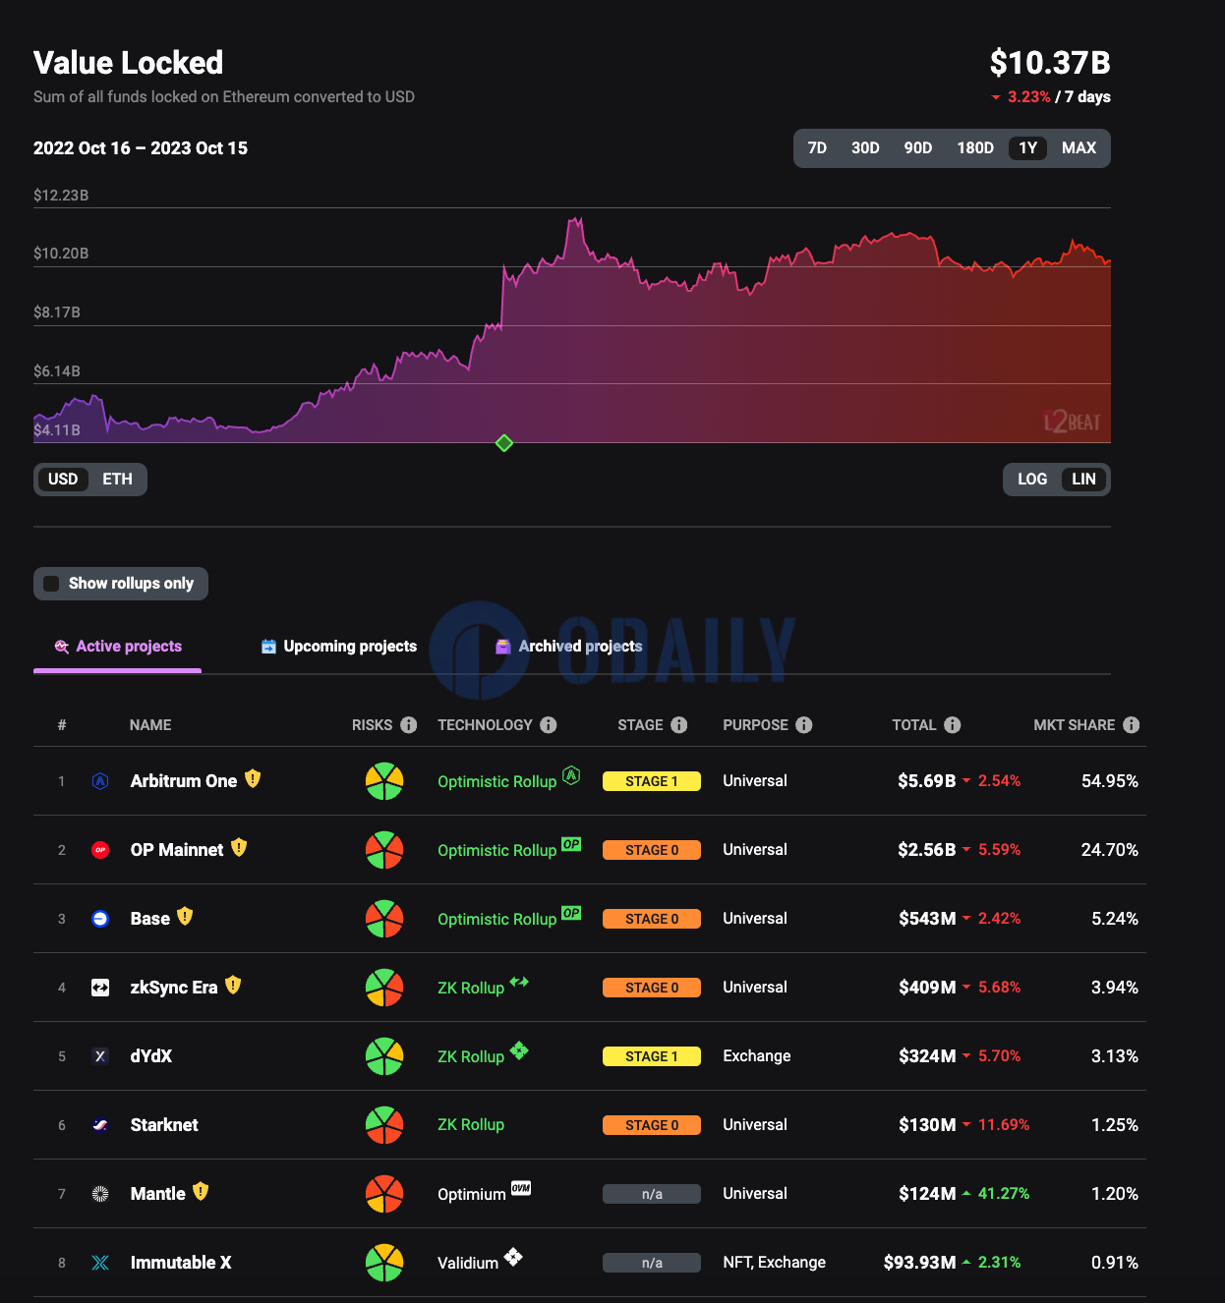
Task: Select the 7D time range
Action: point(817,148)
